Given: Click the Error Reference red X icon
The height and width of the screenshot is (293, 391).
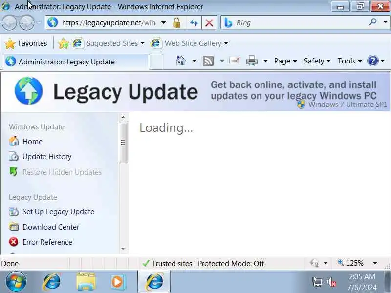Looking at the screenshot, I should [14, 242].
